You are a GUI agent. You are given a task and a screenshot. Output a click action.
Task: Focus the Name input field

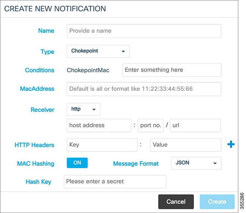click(x=144, y=31)
